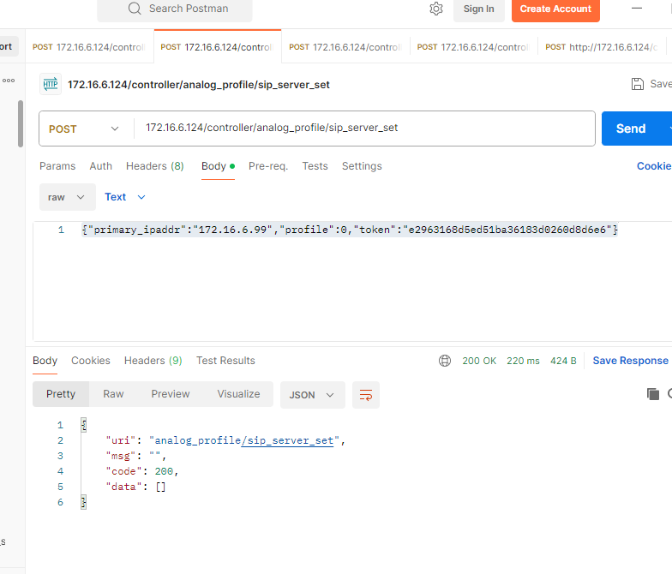Click the Save floppy disk icon
The width and height of the screenshot is (672, 574).
pyautogui.click(x=638, y=84)
